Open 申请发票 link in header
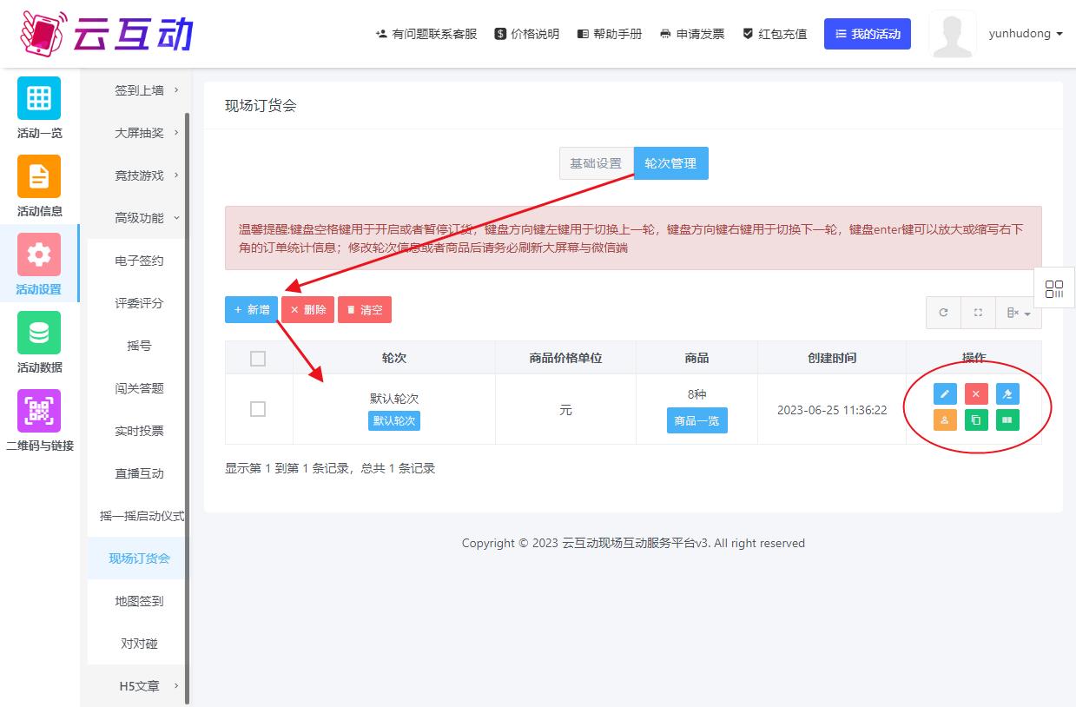 (x=692, y=34)
